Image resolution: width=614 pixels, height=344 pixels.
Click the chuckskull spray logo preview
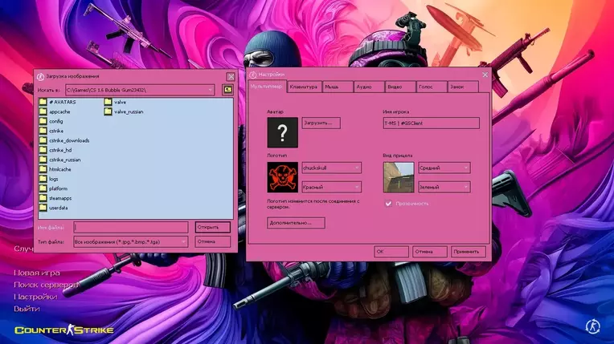[282, 177]
